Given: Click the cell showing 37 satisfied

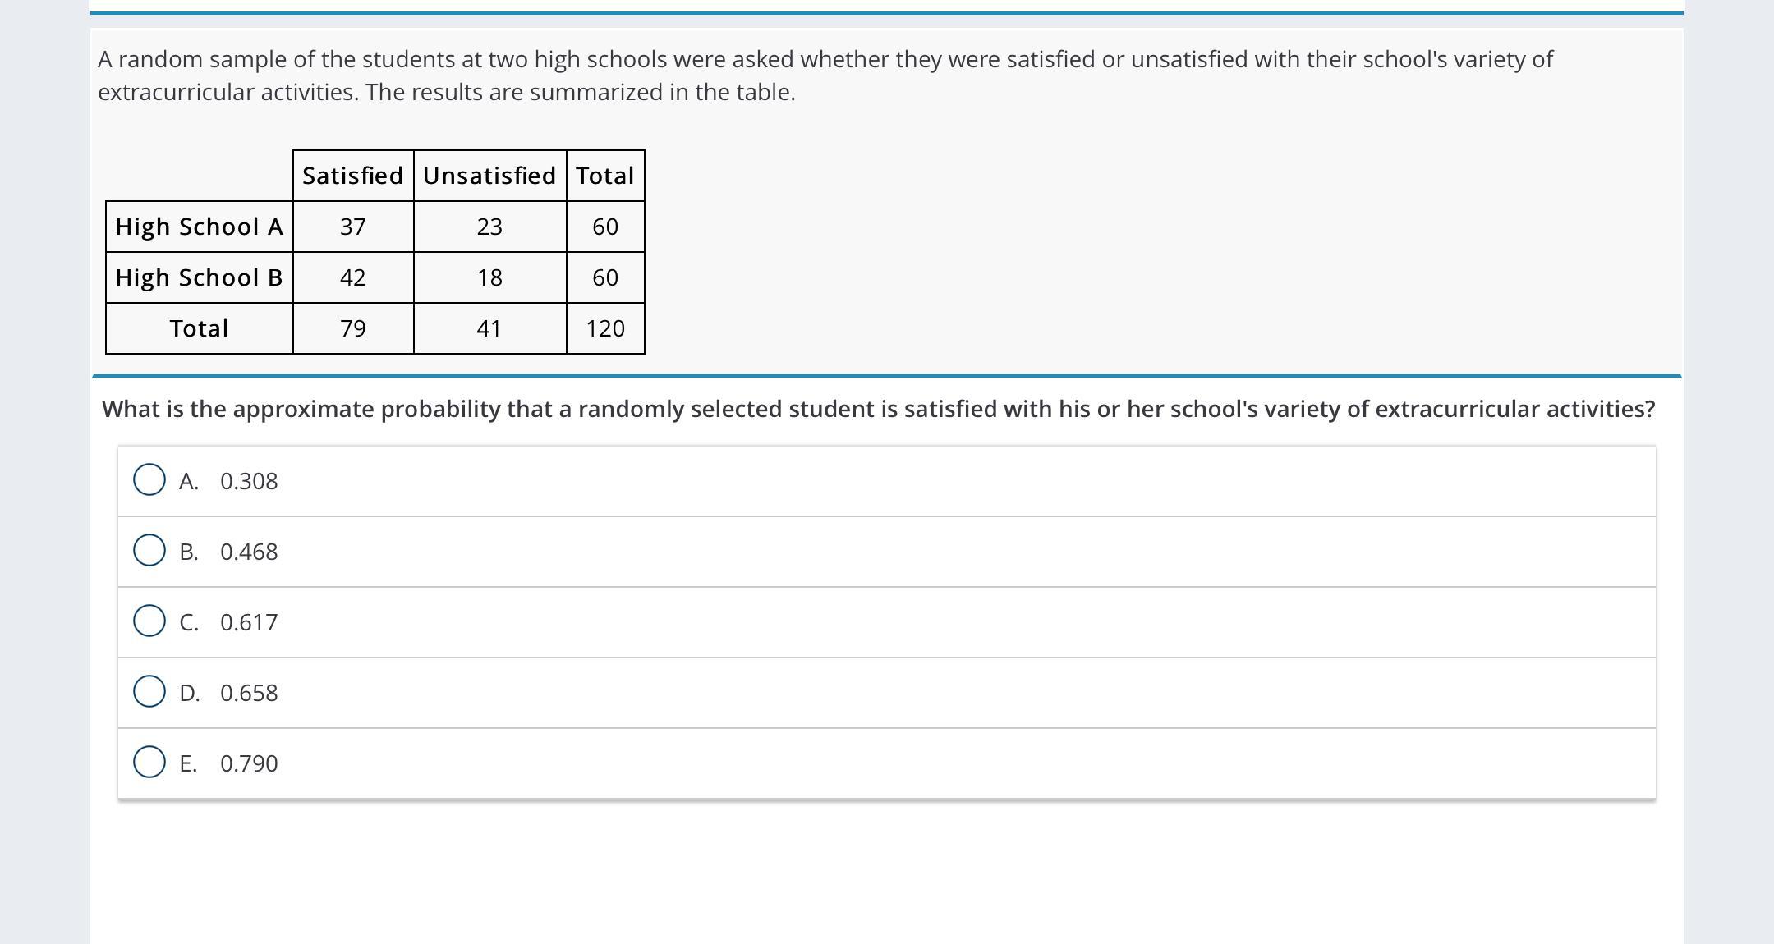Looking at the screenshot, I should coord(353,227).
